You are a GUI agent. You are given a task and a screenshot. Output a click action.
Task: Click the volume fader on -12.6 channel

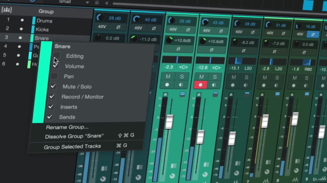pos(200,137)
